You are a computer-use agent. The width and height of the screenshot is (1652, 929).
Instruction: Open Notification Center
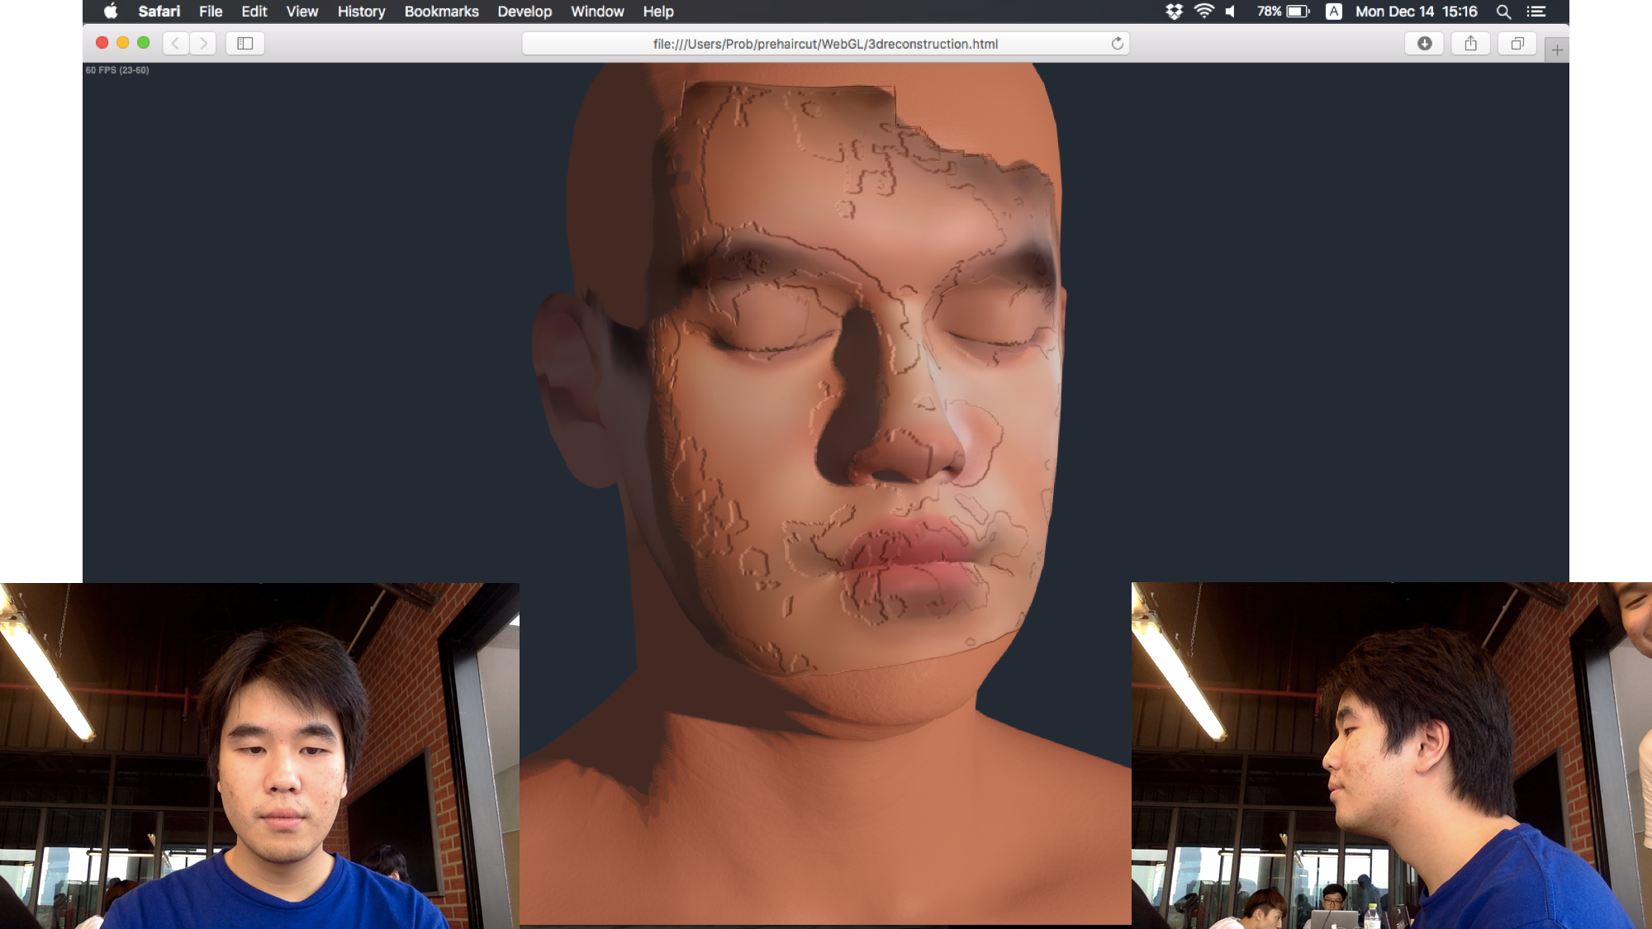pyautogui.click(x=1536, y=12)
